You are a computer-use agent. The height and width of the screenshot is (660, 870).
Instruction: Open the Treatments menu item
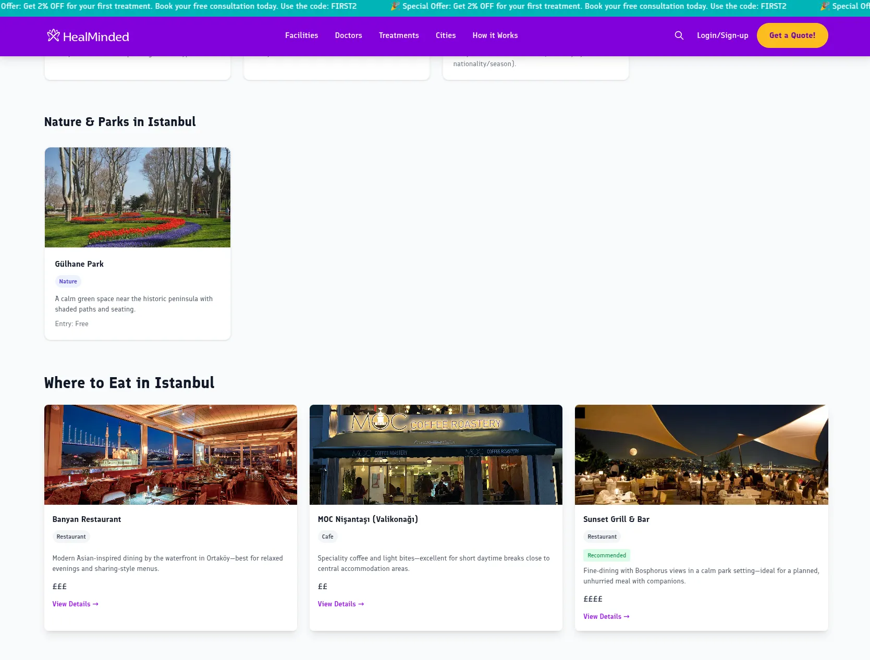(399, 35)
